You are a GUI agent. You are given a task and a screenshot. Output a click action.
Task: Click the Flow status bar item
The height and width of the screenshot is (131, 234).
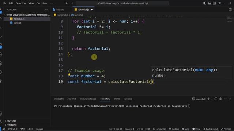point(196,129)
